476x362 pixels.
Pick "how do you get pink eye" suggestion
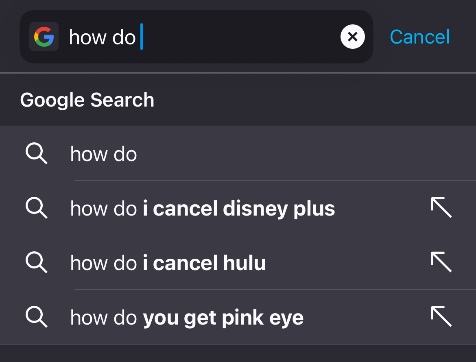[187, 317]
